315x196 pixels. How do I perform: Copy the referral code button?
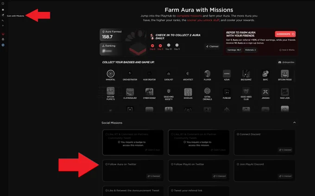pos(285,34)
